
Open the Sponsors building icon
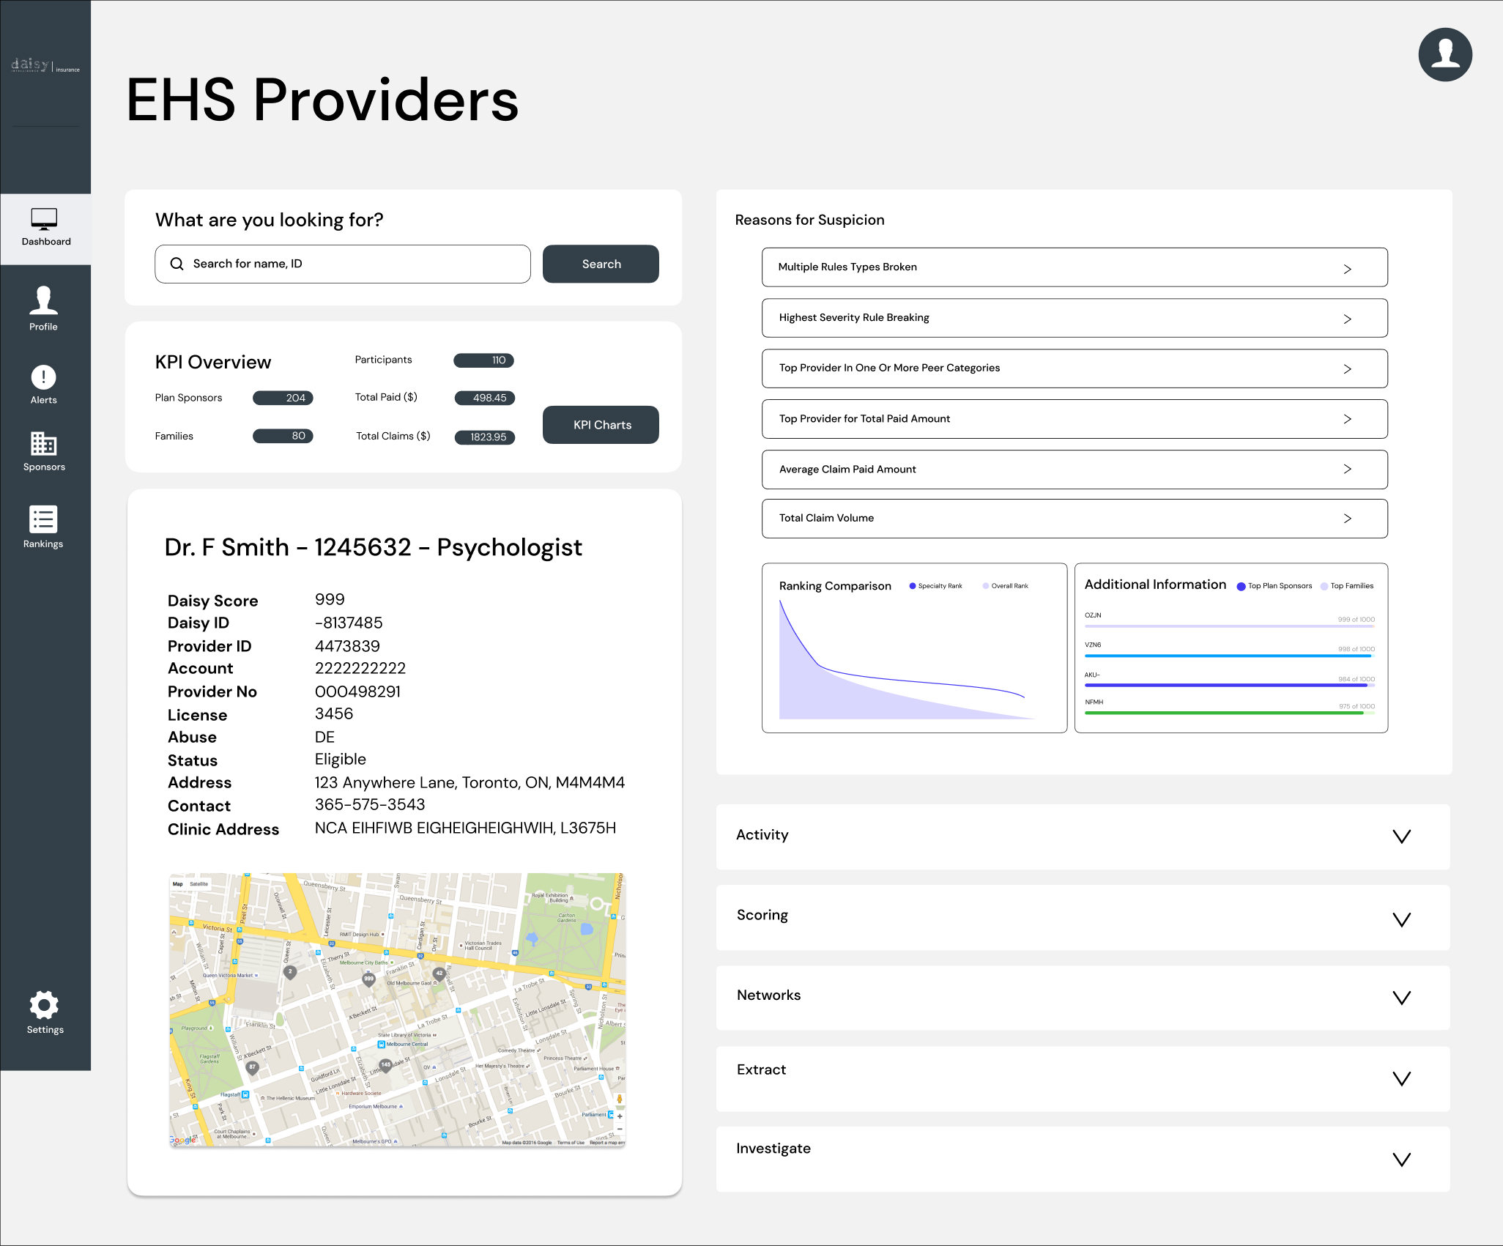point(43,444)
